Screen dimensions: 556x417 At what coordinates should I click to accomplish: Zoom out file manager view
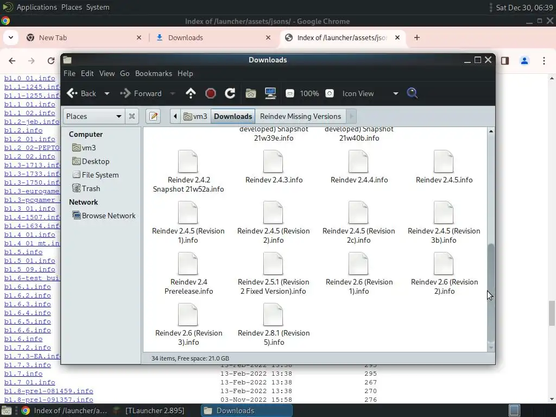[x=290, y=93]
